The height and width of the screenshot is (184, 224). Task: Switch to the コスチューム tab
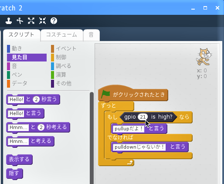[61, 35]
